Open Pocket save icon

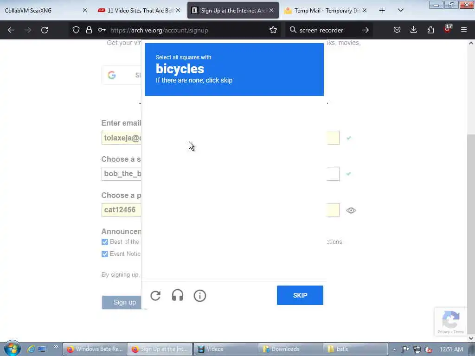[x=397, y=30]
